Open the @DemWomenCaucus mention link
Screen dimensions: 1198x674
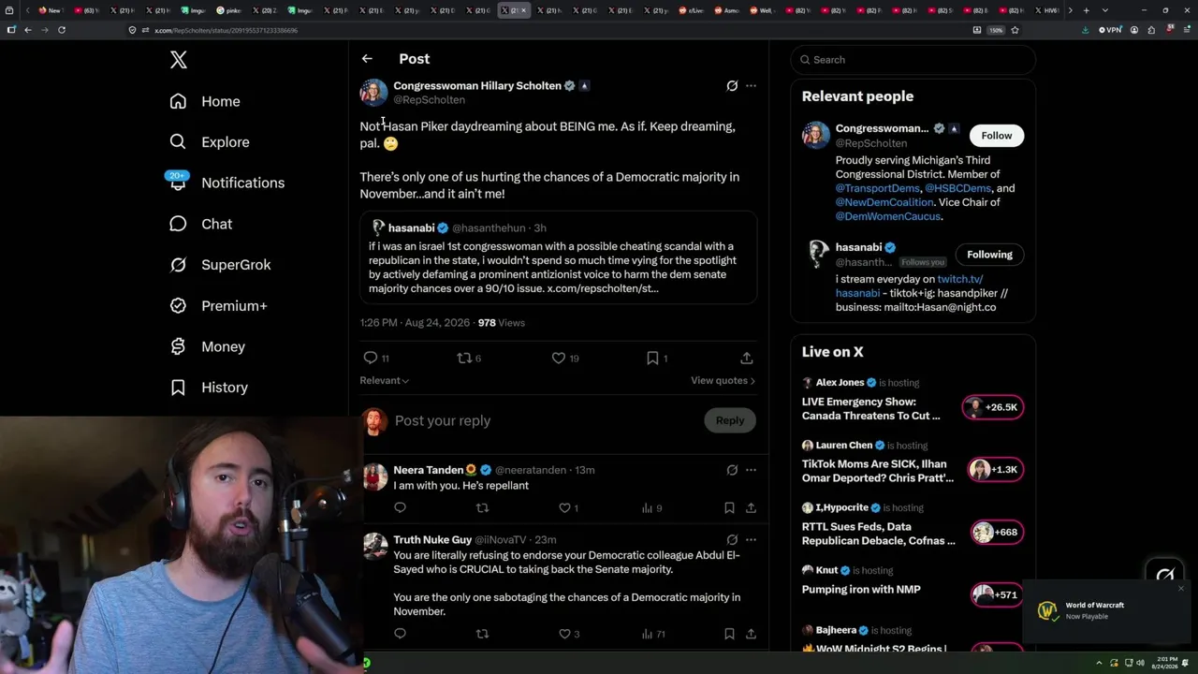click(x=888, y=216)
